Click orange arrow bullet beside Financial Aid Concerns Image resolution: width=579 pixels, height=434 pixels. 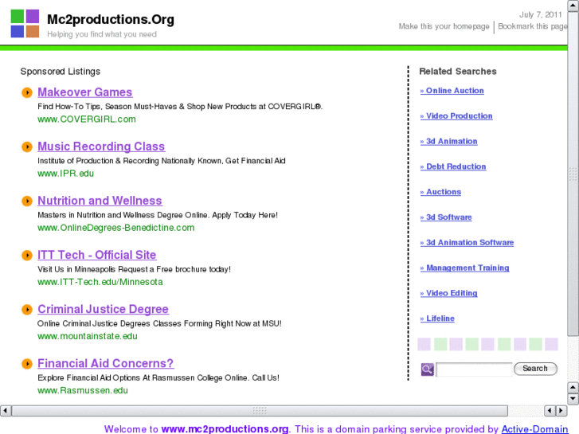tap(27, 364)
